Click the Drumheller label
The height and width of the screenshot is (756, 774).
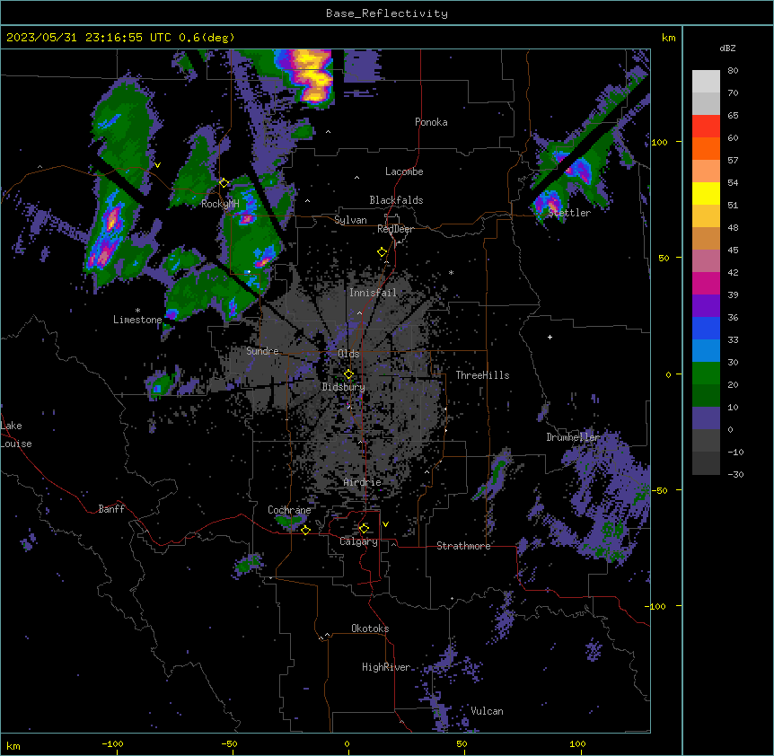[573, 437]
